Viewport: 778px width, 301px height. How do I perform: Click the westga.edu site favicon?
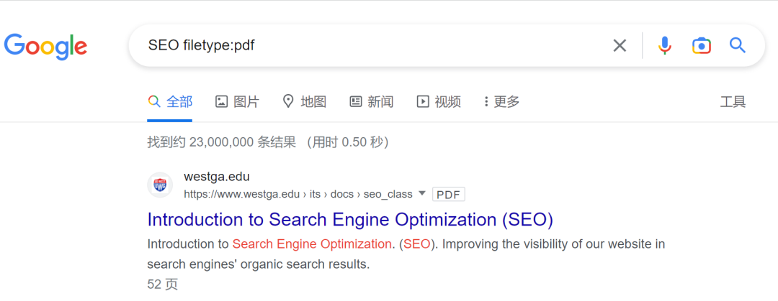(x=160, y=185)
